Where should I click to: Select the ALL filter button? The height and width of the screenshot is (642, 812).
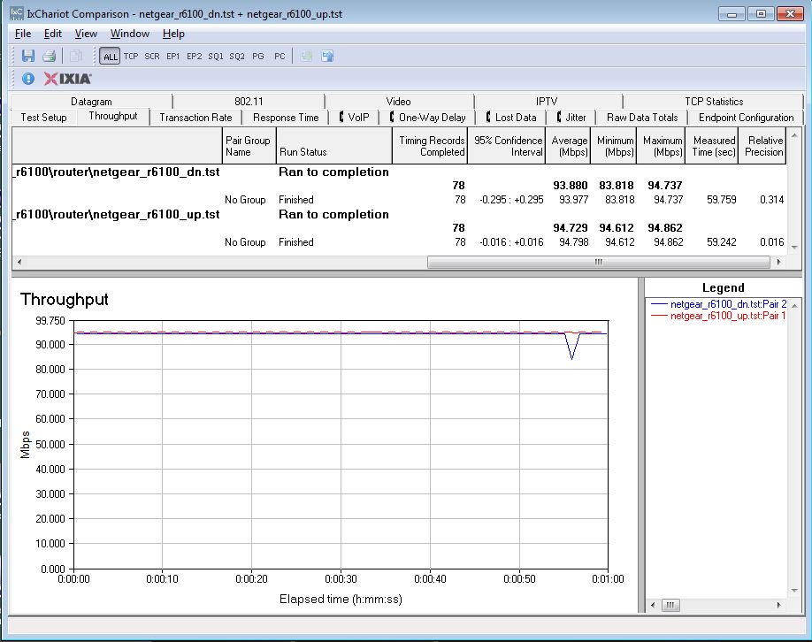pos(110,57)
